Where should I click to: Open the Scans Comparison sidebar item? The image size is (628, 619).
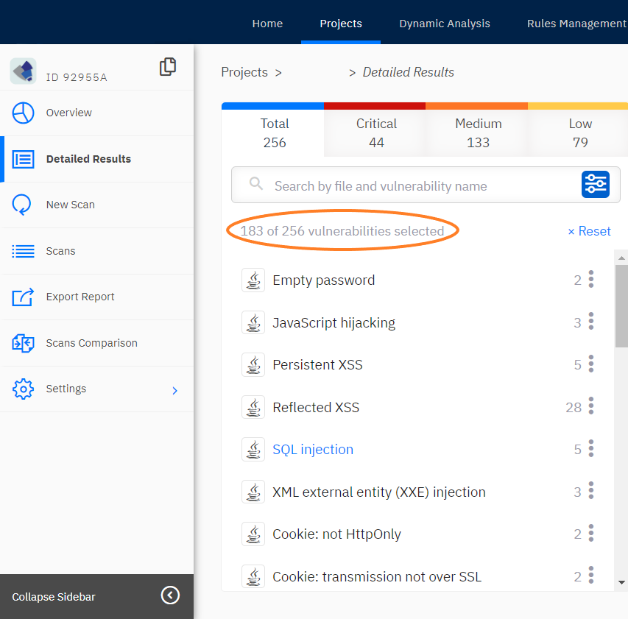pos(96,343)
